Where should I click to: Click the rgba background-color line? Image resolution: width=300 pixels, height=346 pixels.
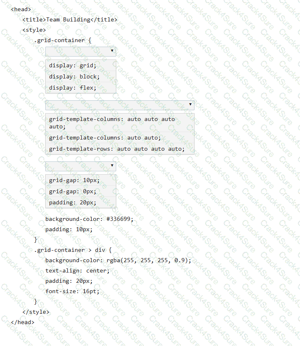(x=118, y=261)
